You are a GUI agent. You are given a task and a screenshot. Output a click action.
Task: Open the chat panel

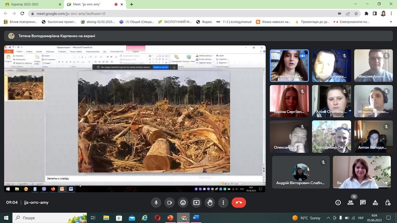tap(363, 202)
